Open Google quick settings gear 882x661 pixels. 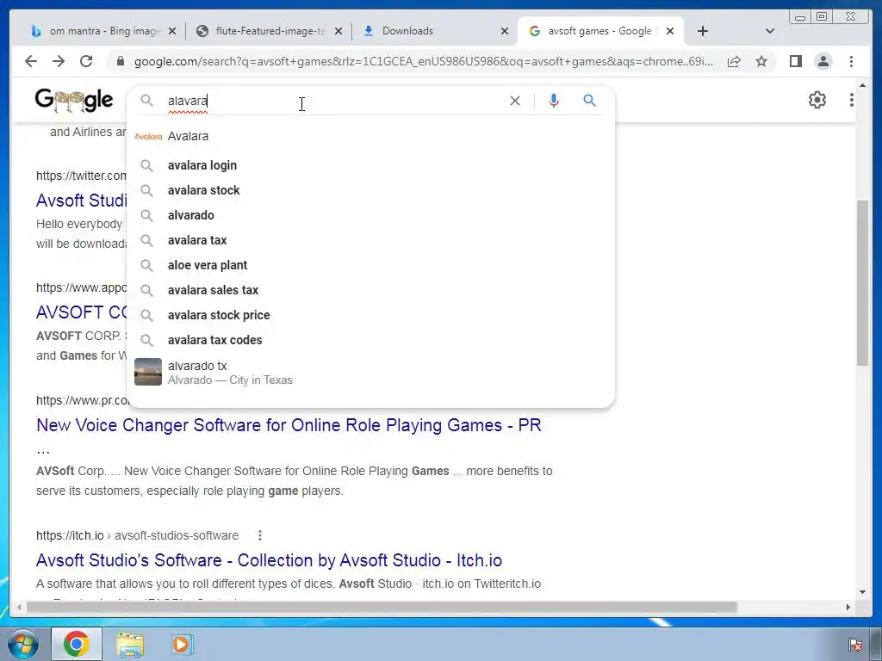click(x=817, y=100)
